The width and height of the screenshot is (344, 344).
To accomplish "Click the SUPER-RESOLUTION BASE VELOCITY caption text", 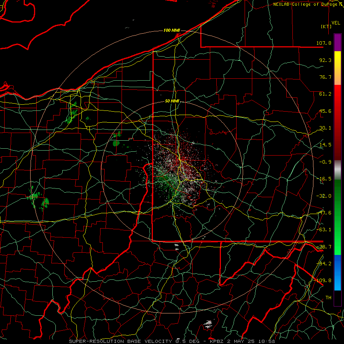I will click(120, 341).
